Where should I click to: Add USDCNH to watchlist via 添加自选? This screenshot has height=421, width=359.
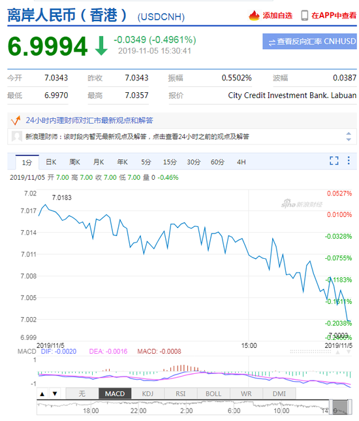click(x=277, y=16)
